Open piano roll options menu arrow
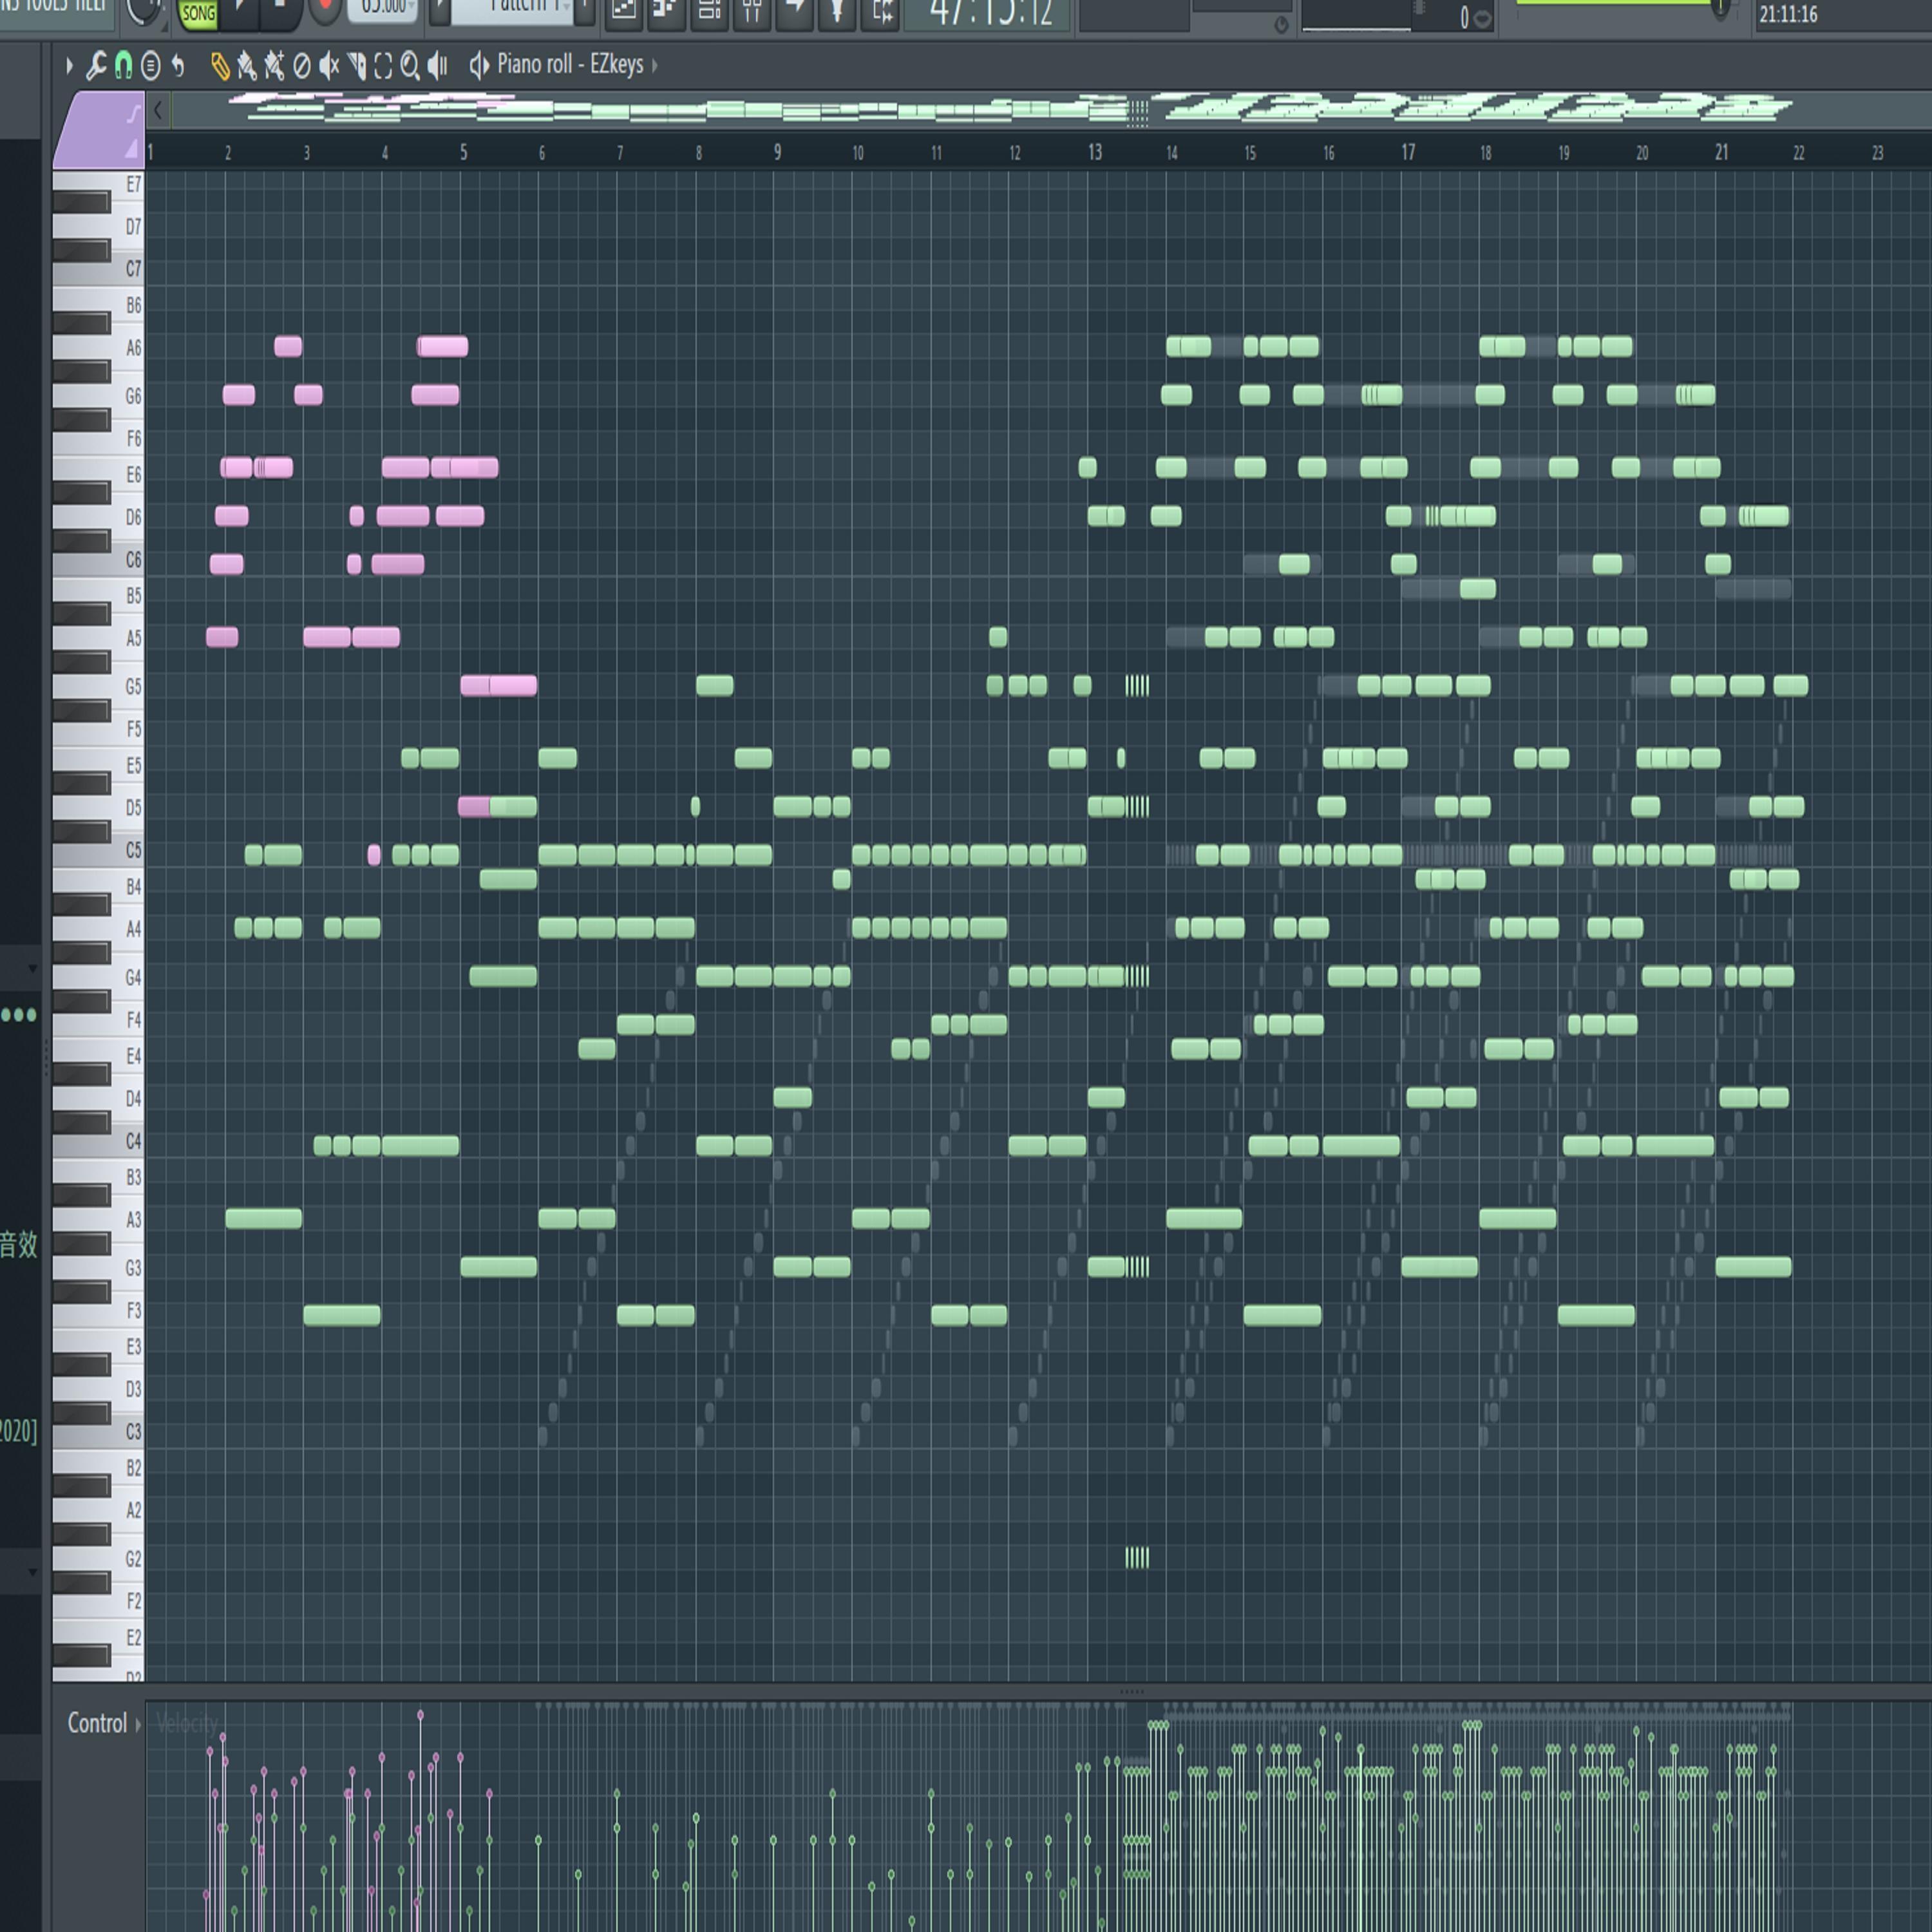The height and width of the screenshot is (1932, 1932). pos(69,67)
